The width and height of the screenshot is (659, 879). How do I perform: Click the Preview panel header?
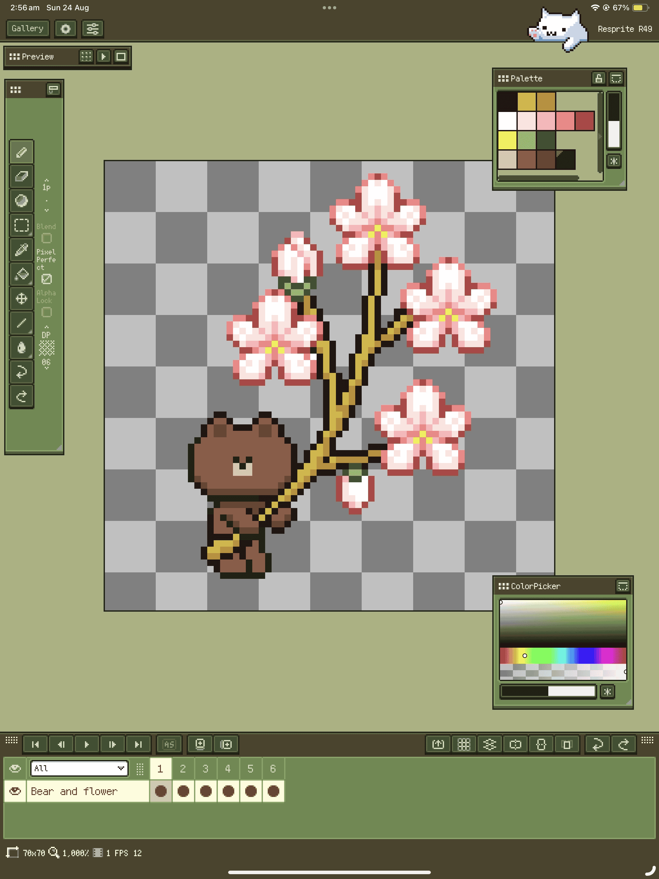point(38,56)
